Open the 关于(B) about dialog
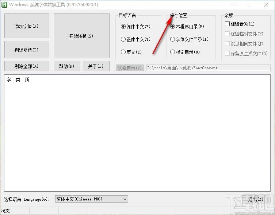The image size is (275, 215). point(96,66)
